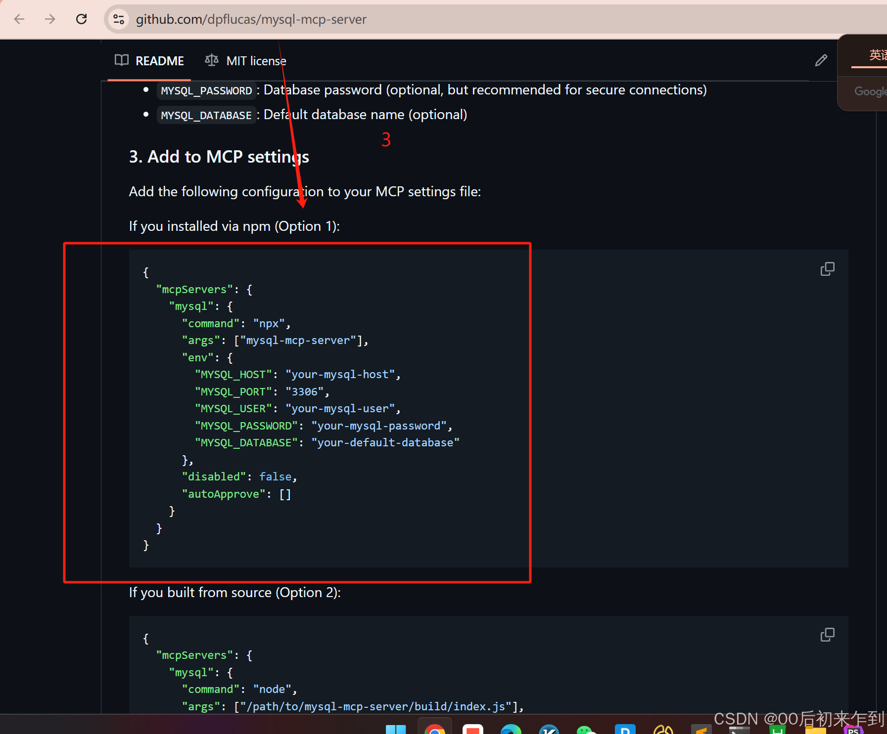Image resolution: width=887 pixels, height=734 pixels.
Task: Open Microsoft Edge from the taskbar
Action: tap(511, 730)
